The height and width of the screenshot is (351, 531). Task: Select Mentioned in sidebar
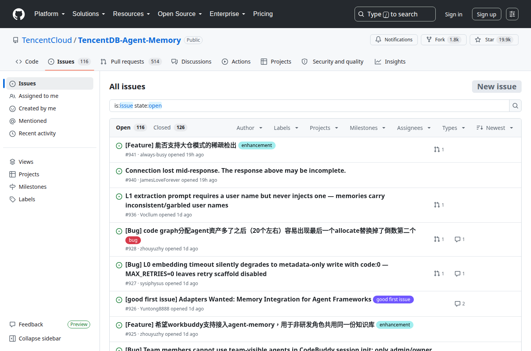(x=50, y=121)
